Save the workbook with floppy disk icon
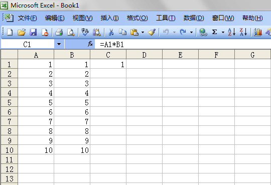 click(x=33, y=32)
